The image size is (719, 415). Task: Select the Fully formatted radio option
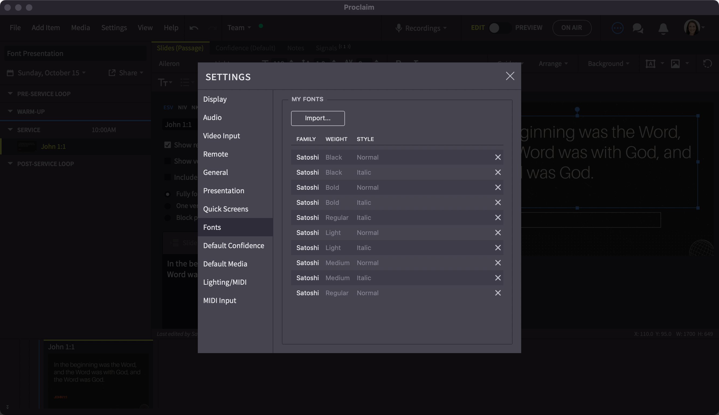point(168,194)
